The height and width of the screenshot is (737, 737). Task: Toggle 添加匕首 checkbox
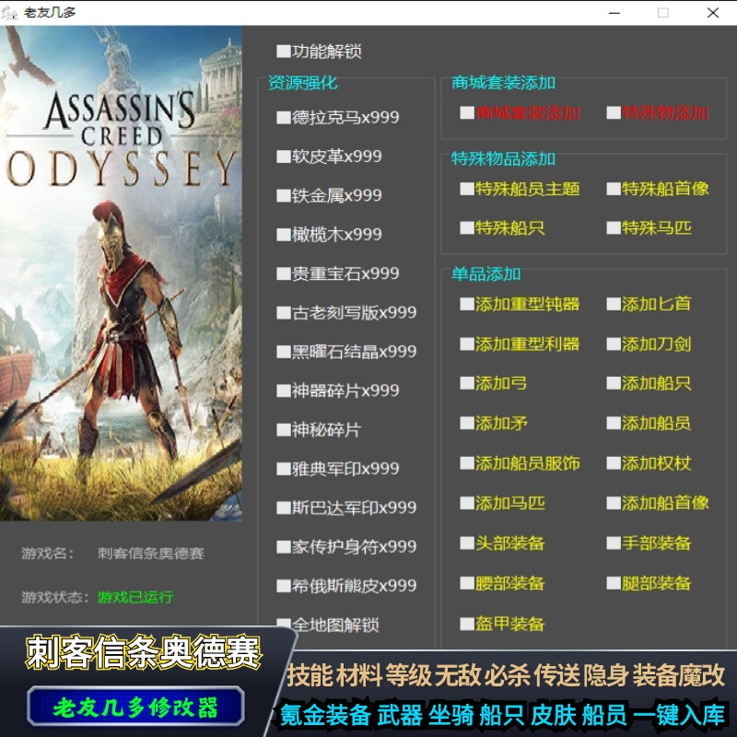[x=614, y=304]
